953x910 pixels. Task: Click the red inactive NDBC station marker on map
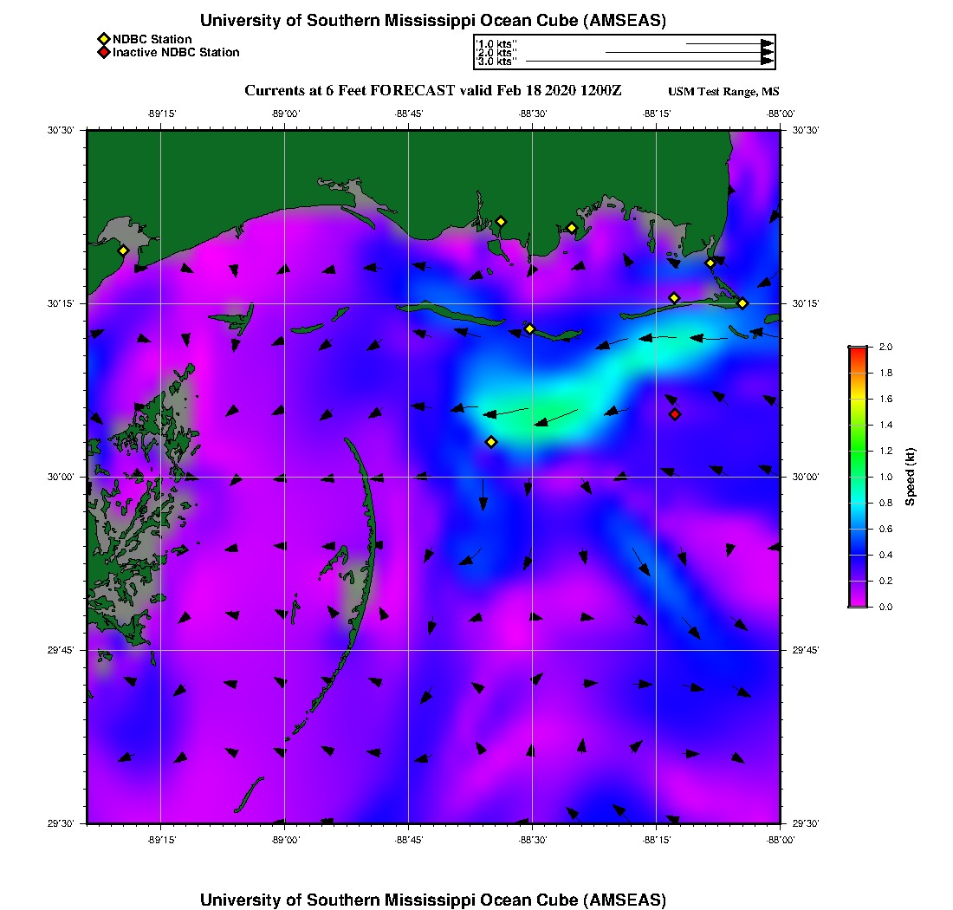click(675, 414)
